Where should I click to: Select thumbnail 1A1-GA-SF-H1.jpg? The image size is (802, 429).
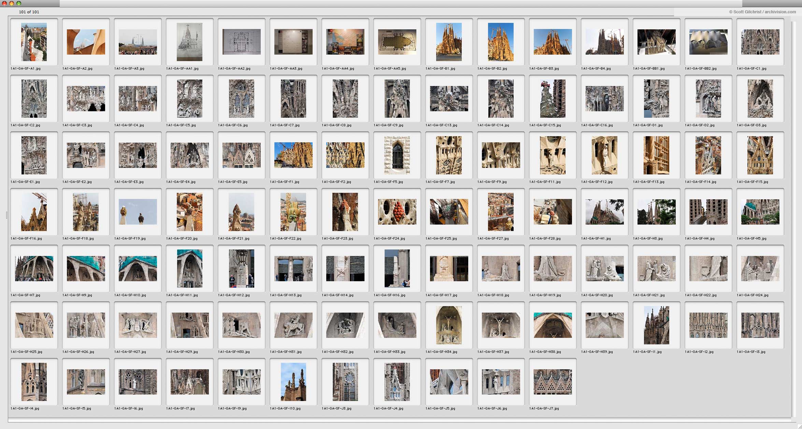click(x=604, y=212)
